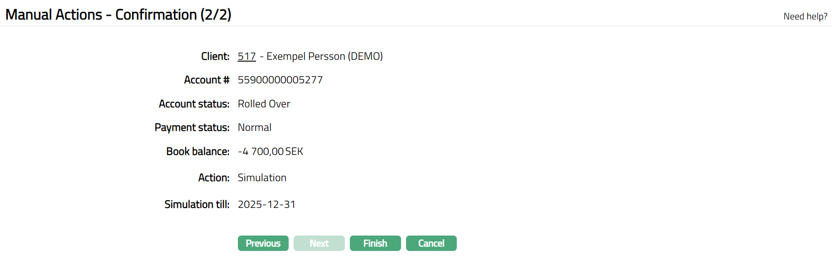Open client 517 link

click(247, 57)
